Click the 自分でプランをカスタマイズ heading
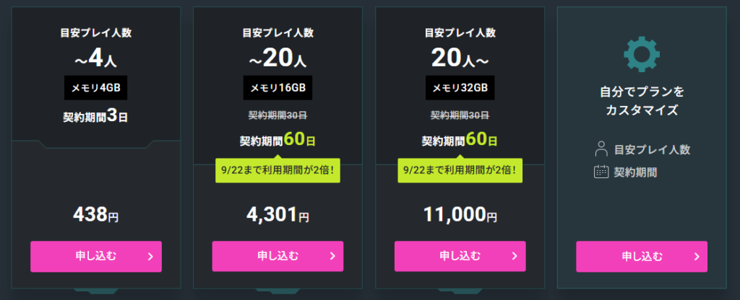The width and height of the screenshot is (740, 300). tap(642, 101)
